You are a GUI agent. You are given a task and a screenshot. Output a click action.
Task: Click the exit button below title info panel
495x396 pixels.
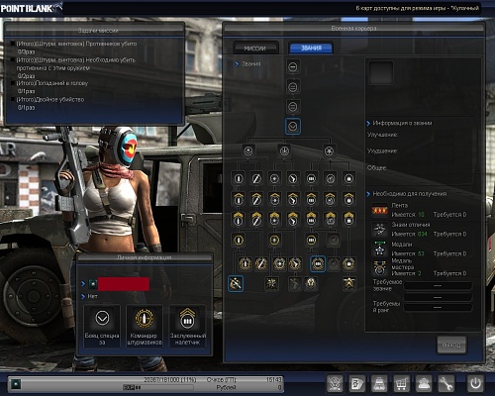tap(451, 346)
